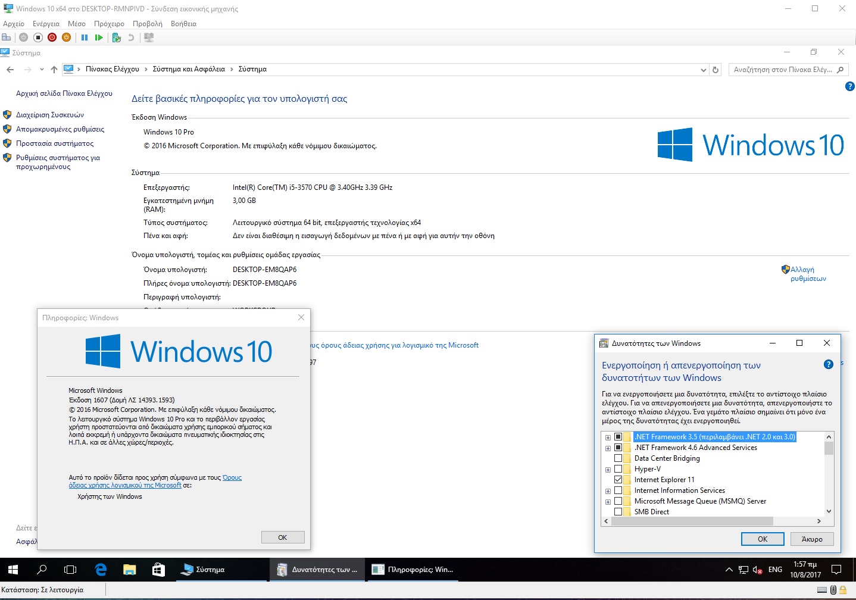Switch to Δυνατότητες των Windows taskbar button
Viewport: 856px width, 600px height.
(318, 570)
